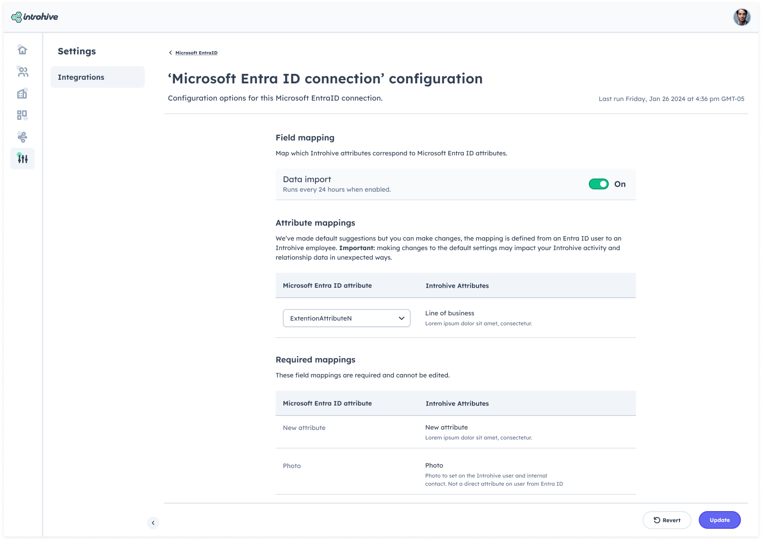This screenshot has height=541, width=762.
Task: Click the 'Last run Friday, Jan 26 2024' text
Action: pos(671,99)
